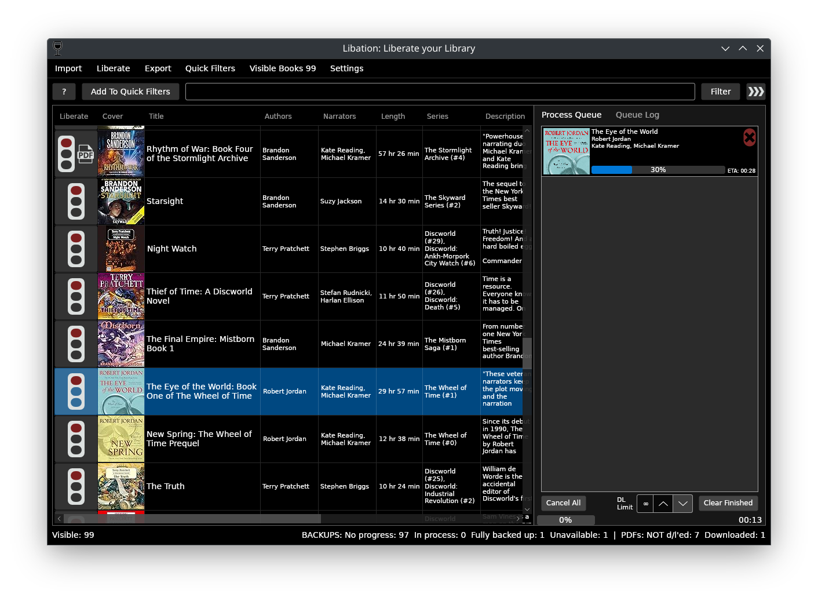Image resolution: width=818 pixels, height=601 pixels.
Task: Click the Add To Quick Filters button
Action: click(130, 92)
